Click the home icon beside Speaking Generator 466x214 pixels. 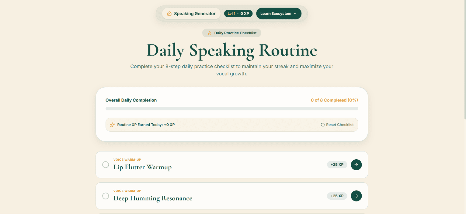pos(169,14)
